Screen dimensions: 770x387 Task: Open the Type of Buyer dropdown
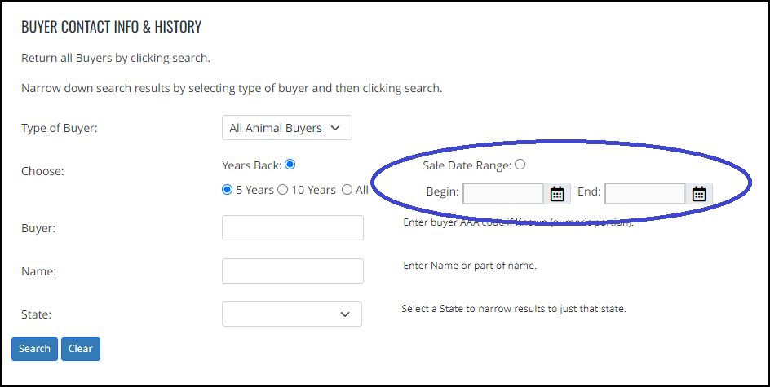287,128
